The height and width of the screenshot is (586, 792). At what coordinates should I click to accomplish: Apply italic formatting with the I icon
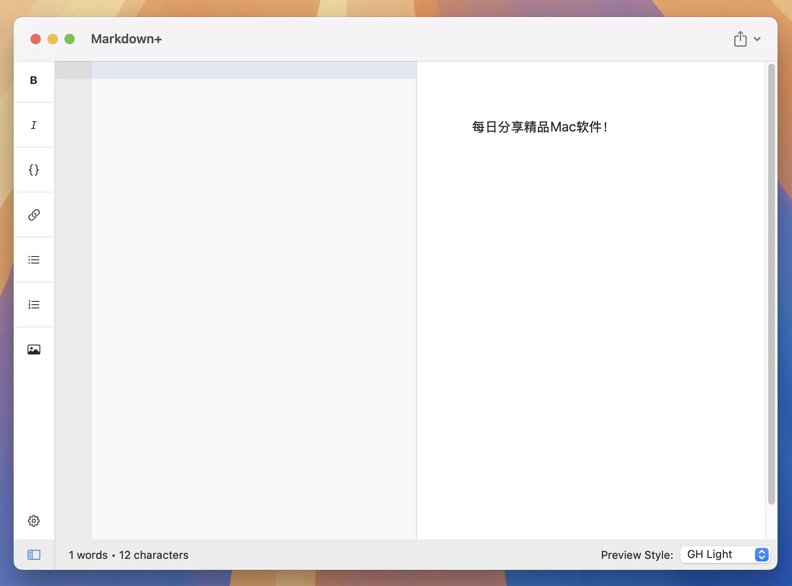tap(34, 125)
